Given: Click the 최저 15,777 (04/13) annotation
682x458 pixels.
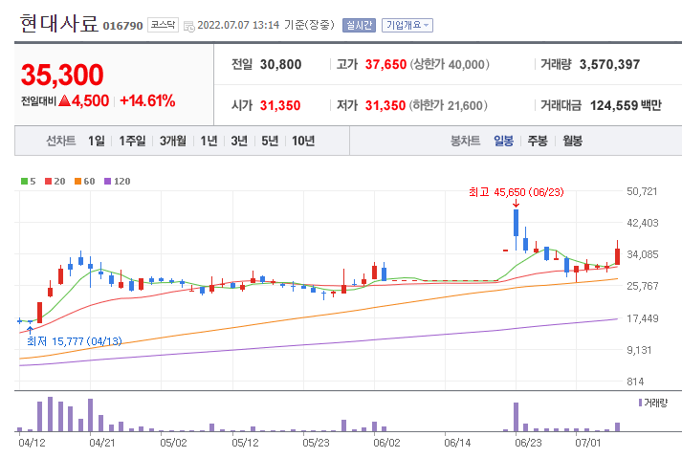Looking at the screenshot, I should point(75,341).
